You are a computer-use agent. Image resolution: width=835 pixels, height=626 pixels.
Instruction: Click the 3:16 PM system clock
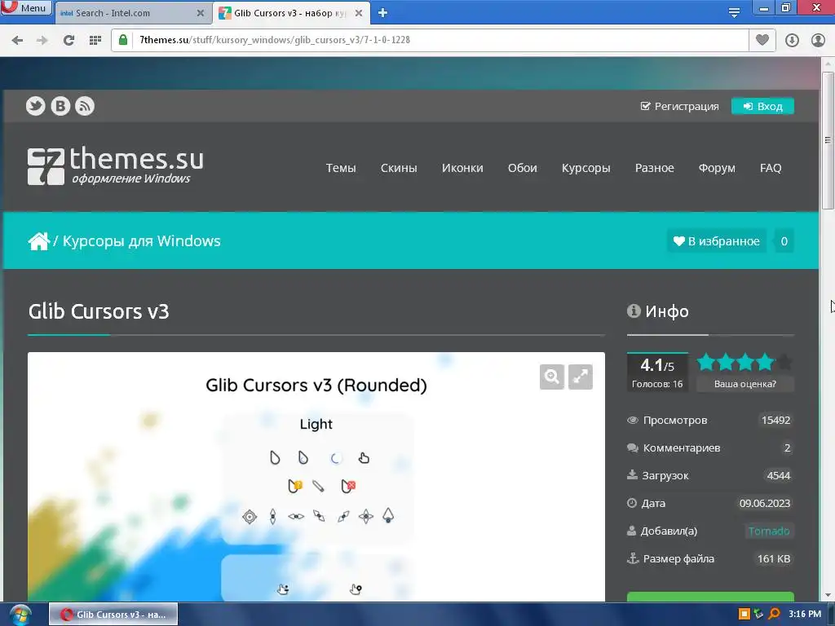805,615
